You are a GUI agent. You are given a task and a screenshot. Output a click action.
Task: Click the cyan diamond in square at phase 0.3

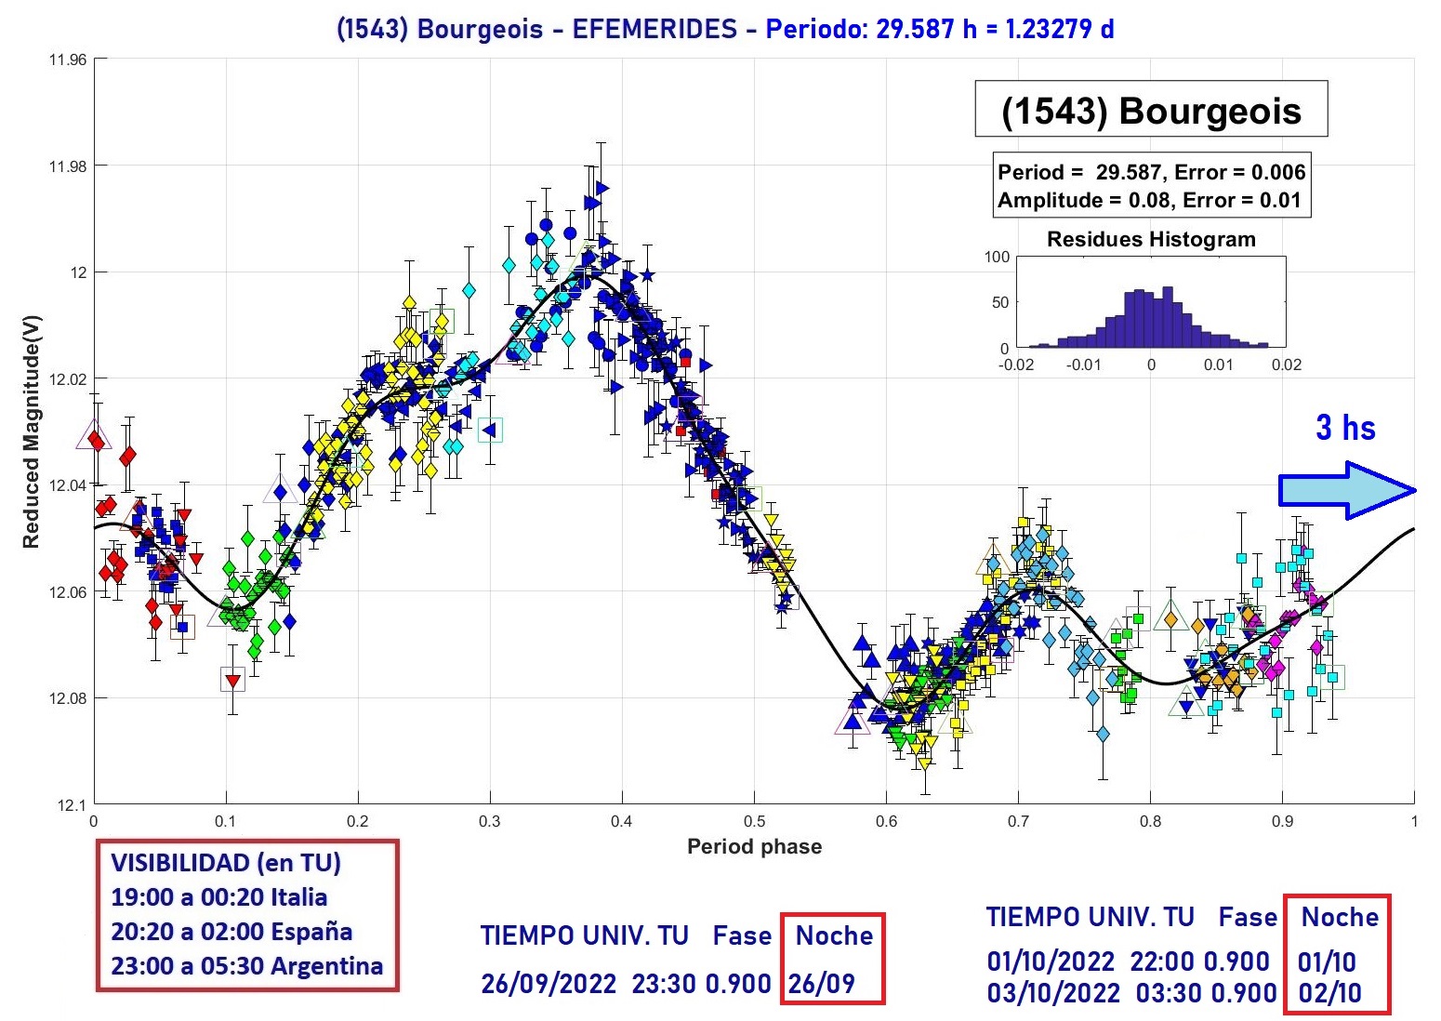click(490, 430)
